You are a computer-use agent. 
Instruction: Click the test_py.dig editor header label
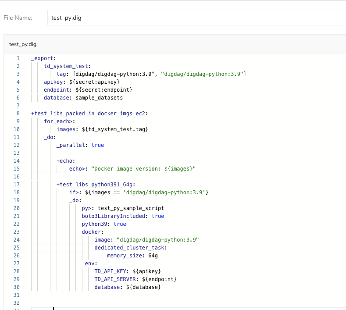click(23, 44)
